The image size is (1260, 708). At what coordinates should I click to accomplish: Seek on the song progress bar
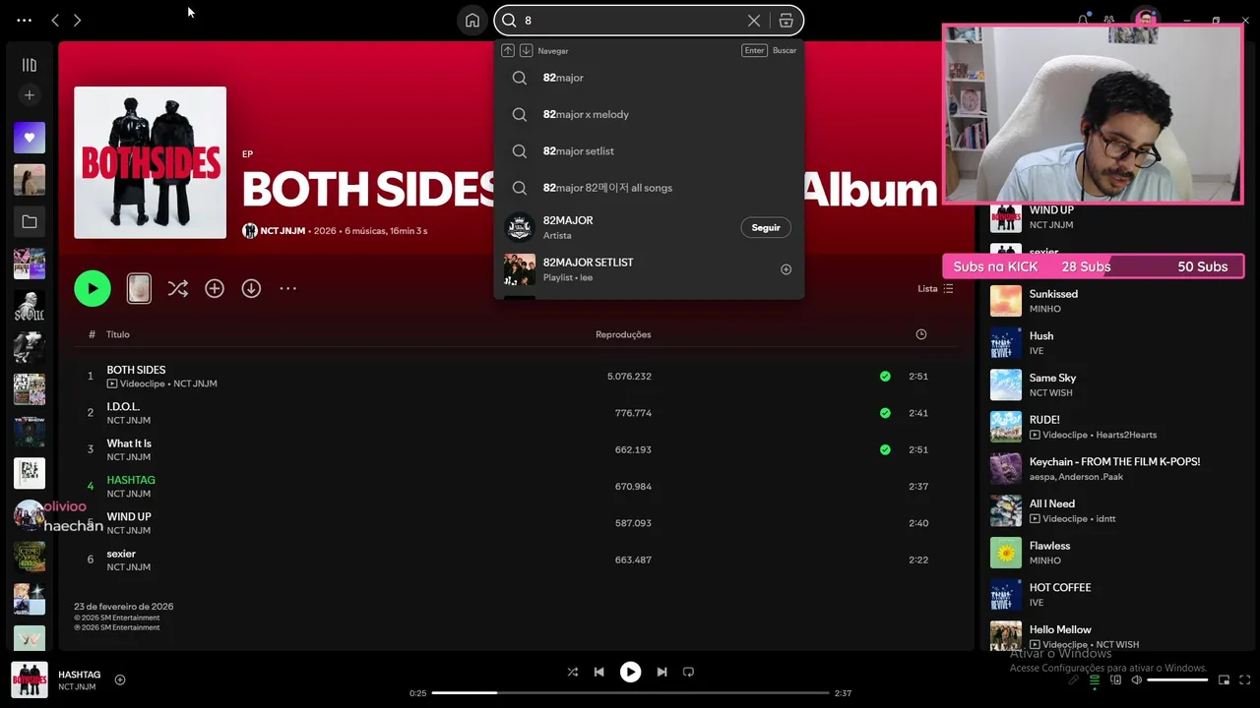point(631,693)
